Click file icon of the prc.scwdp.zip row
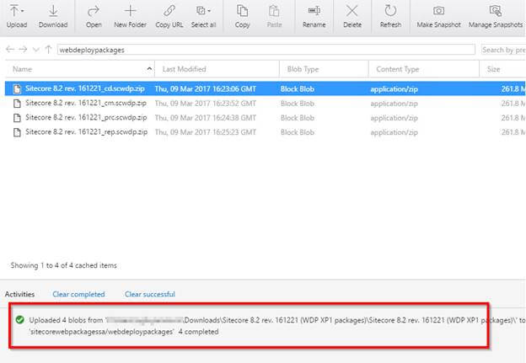This screenshot has width=526, height=363. click(x=17, y=118)
